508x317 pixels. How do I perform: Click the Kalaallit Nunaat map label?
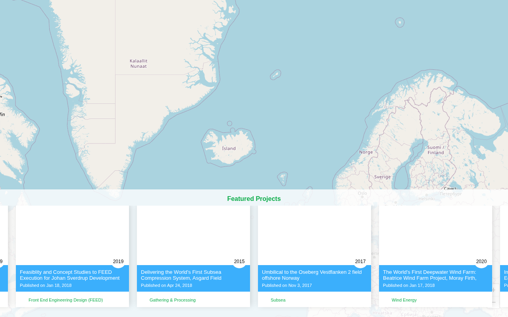pyautogui.click(x=139, y=63)
